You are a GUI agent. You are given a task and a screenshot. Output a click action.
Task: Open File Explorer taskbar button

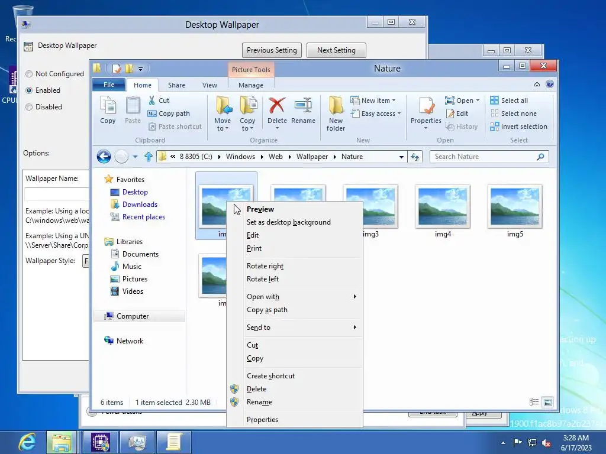[62, 442]
